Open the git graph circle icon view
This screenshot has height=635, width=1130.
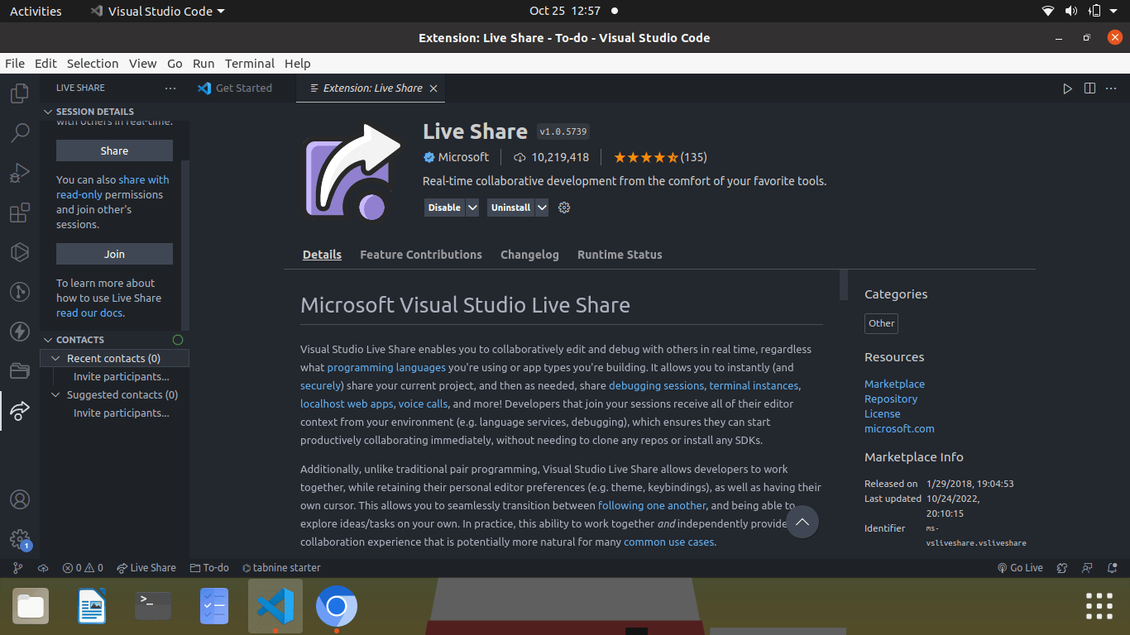point(20,292)
